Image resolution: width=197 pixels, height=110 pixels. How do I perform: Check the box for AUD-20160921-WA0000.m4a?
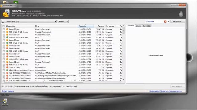tap(3, 78)
